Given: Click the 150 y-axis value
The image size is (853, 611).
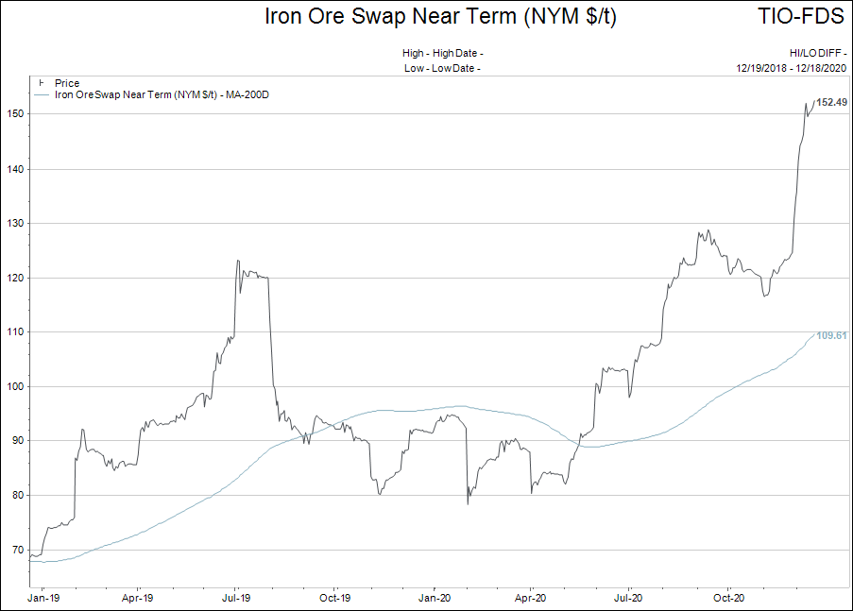Looking at the screenshot, I should 15,114.
